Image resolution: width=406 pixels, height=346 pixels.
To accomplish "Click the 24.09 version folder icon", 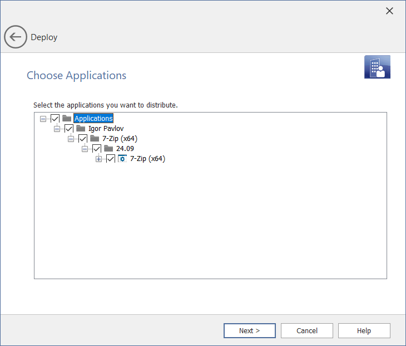I will click(x=108, y=148).
